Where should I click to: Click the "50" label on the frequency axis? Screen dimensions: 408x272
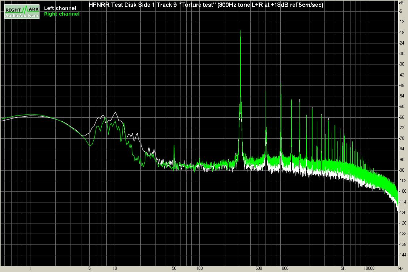174,268
